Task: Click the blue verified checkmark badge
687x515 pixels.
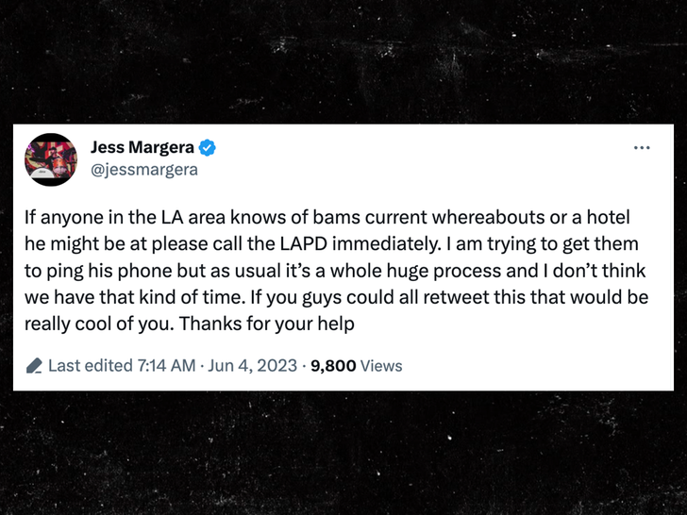Action: pyautogui.click(x=207, y=147)
